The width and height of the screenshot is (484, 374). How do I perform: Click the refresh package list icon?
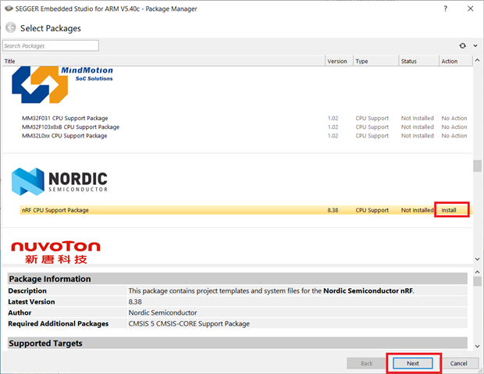click(462, 46)
